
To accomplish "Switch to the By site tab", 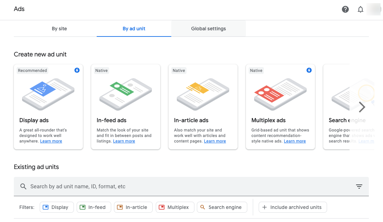I will tap(59, 29).
